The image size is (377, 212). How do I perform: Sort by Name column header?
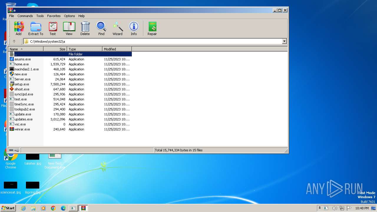26,49
